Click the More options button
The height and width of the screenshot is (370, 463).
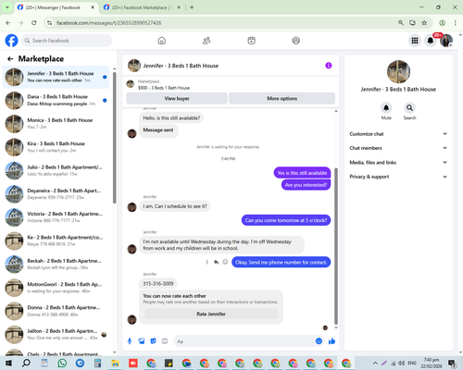282,98
